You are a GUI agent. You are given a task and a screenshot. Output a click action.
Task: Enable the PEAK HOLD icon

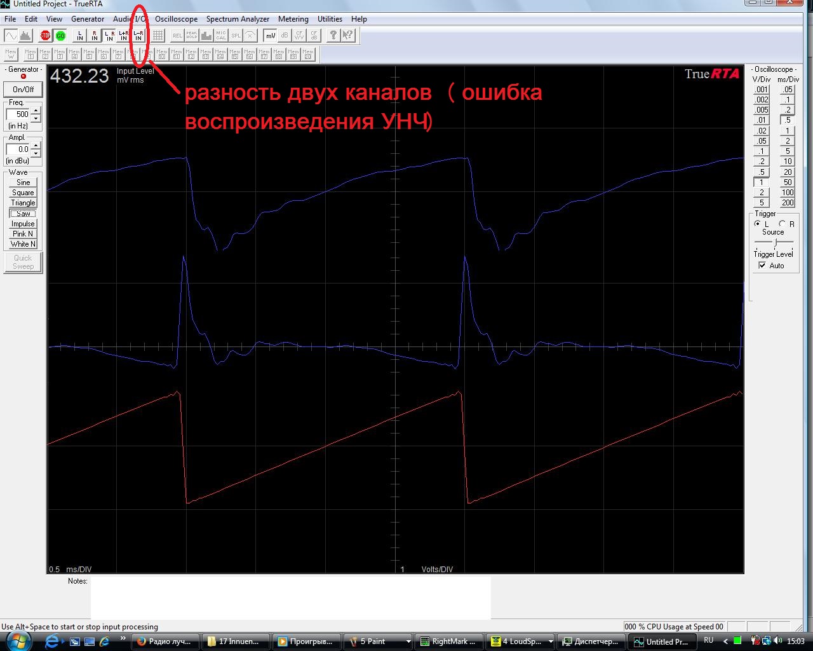pyautogui.click(x=192, y=36)
